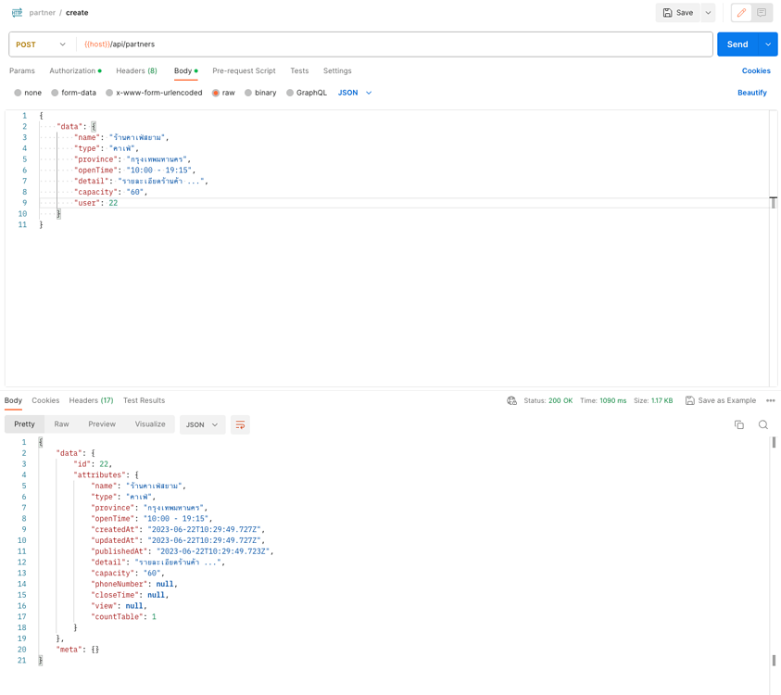Open the comments icon
This screenshot has width=781, height=695.
coord(762,13)
